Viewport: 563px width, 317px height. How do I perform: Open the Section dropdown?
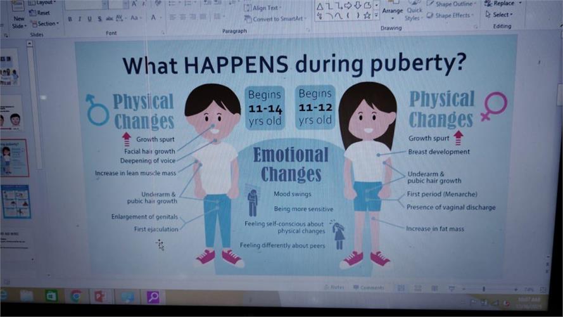[x=45, y=23]
